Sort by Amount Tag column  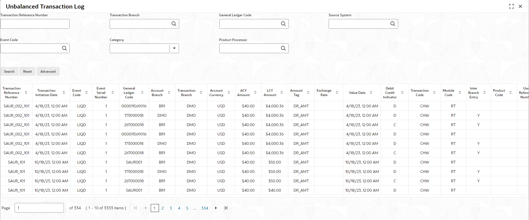308,93
